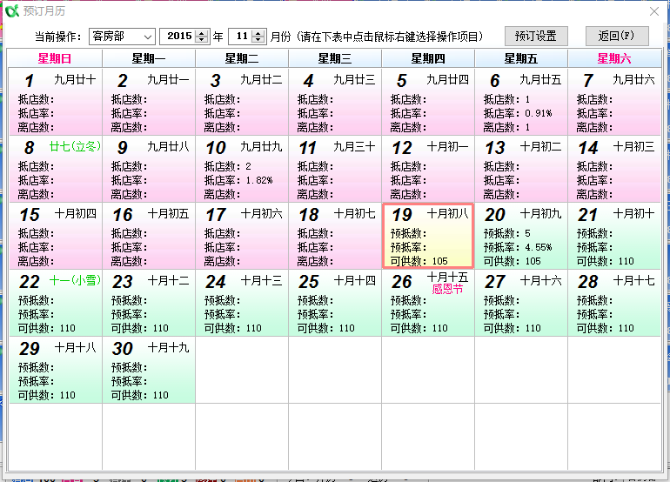This screenshot has height=482, width=670.
Task: Select the 星期四 column header
Action: [x=428, y=58]
